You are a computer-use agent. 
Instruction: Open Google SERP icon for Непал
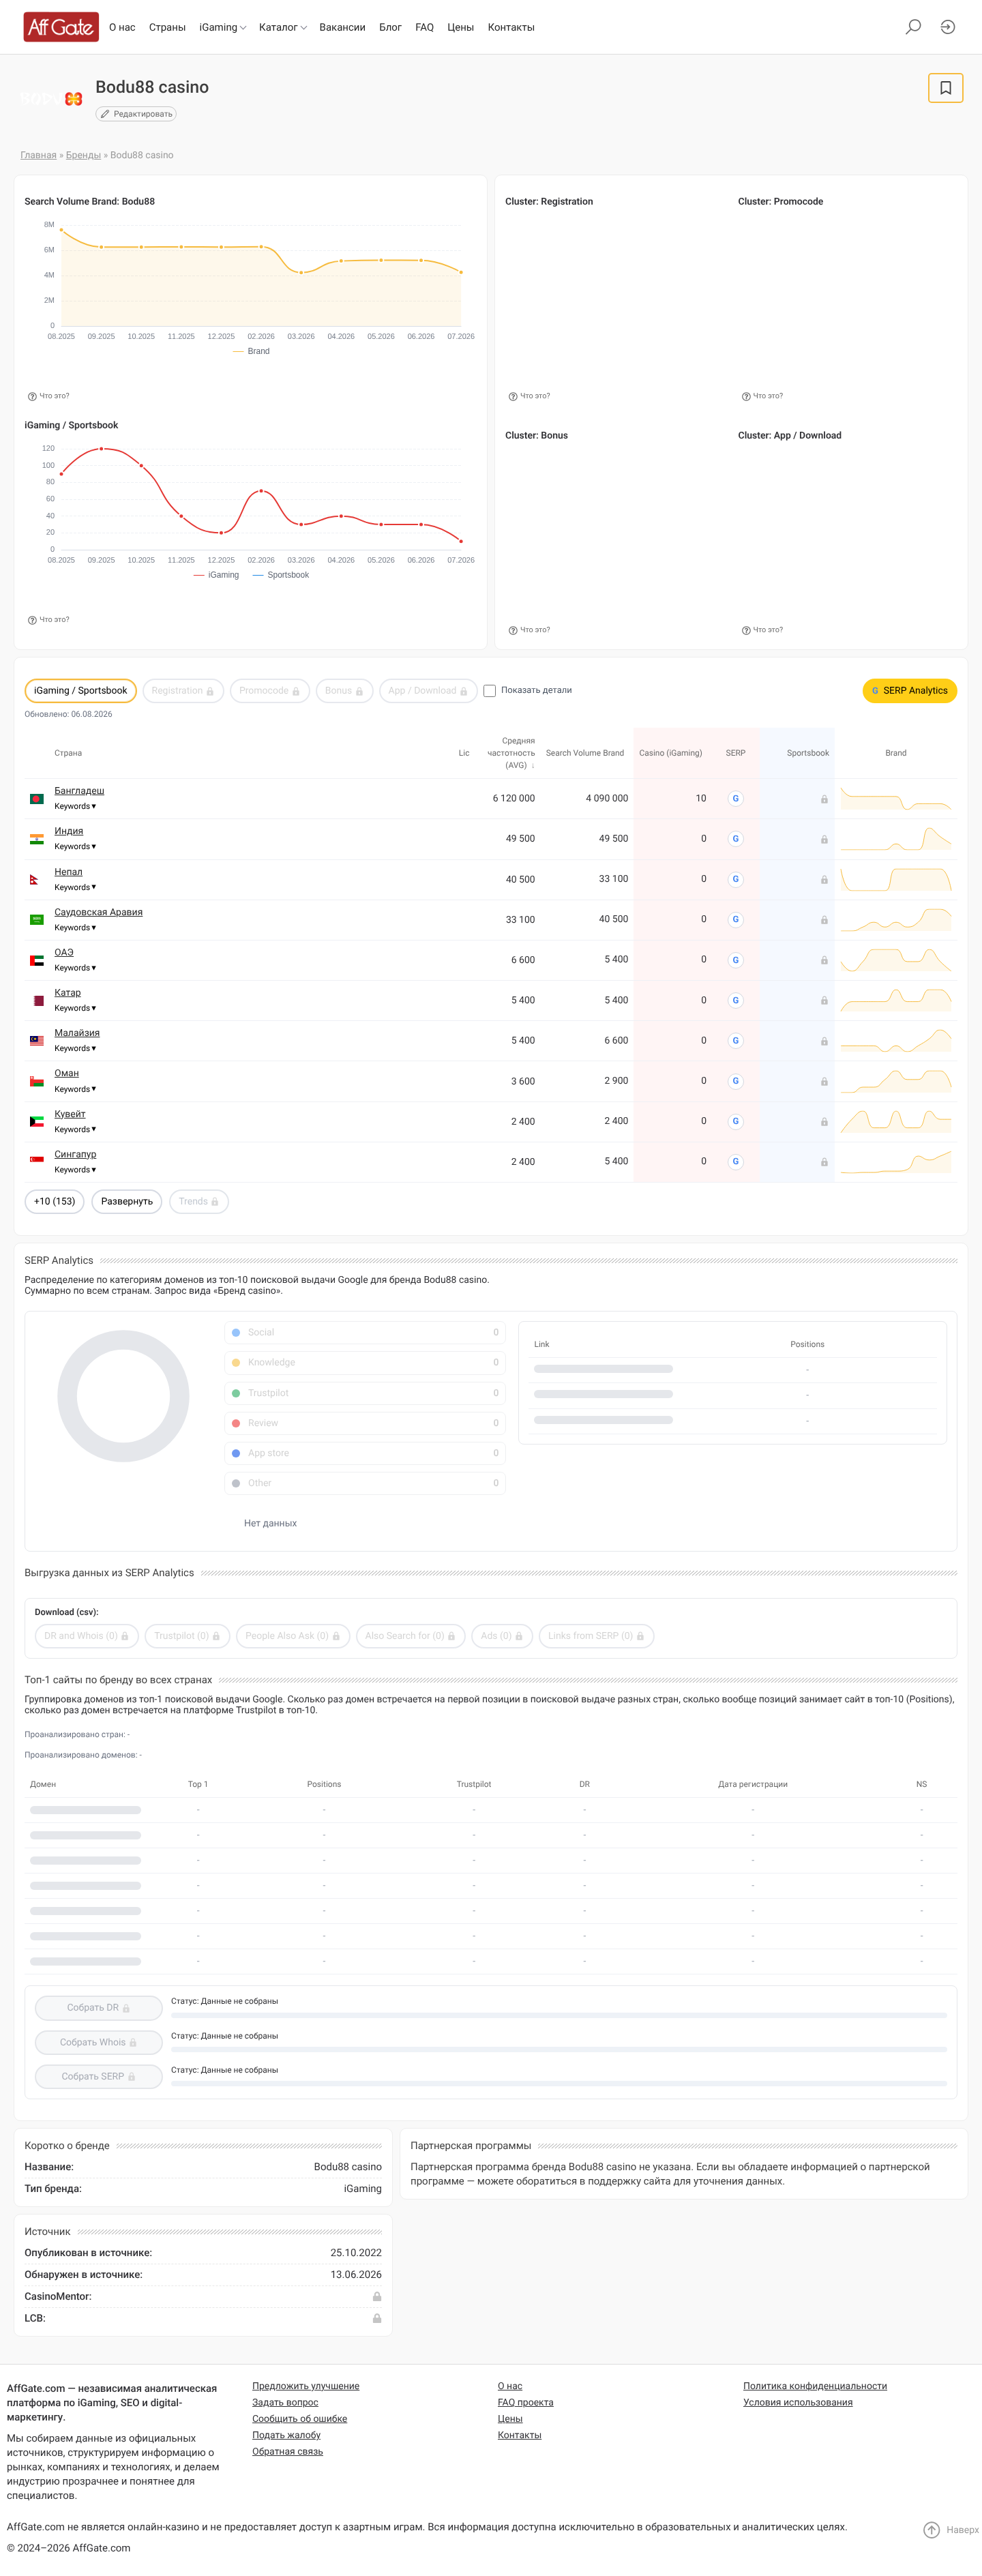pos(735,879)
